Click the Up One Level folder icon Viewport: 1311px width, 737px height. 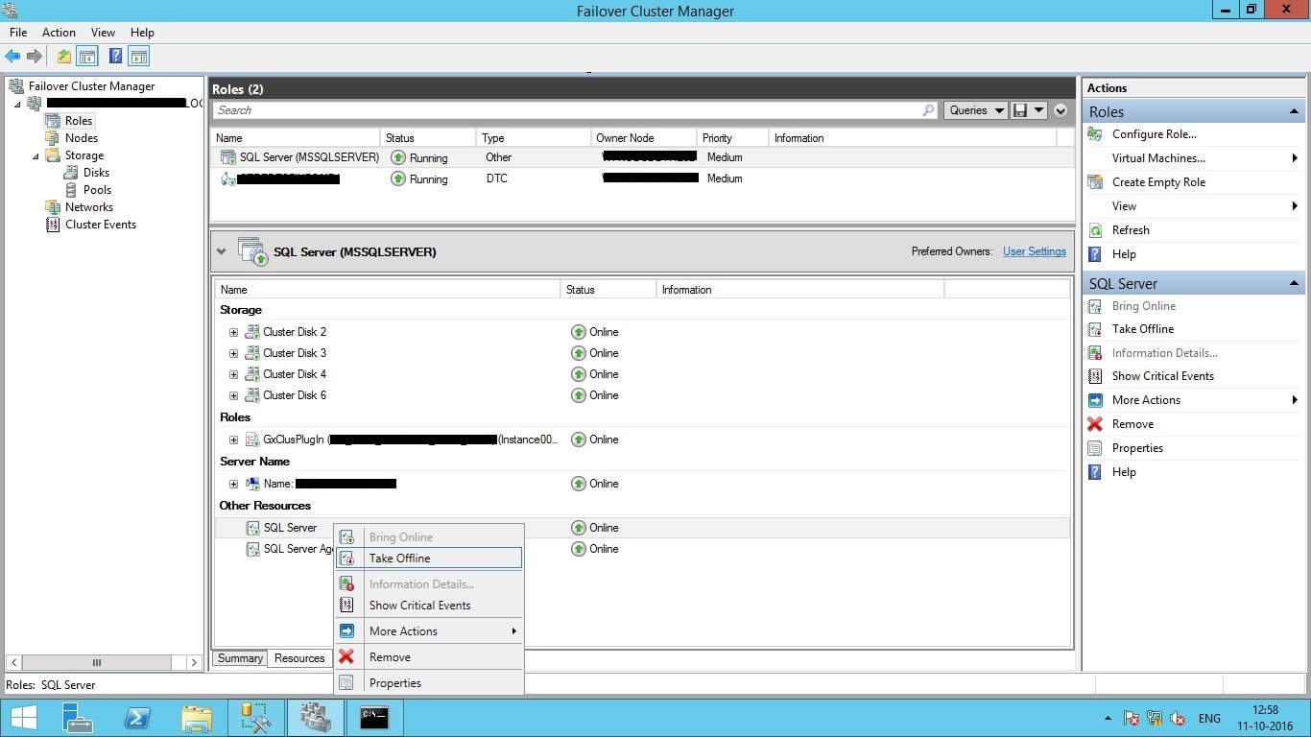coord(64,57)
